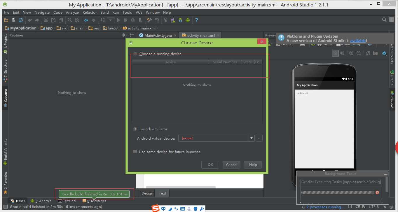Click 2 processes running link

point(325,207)
